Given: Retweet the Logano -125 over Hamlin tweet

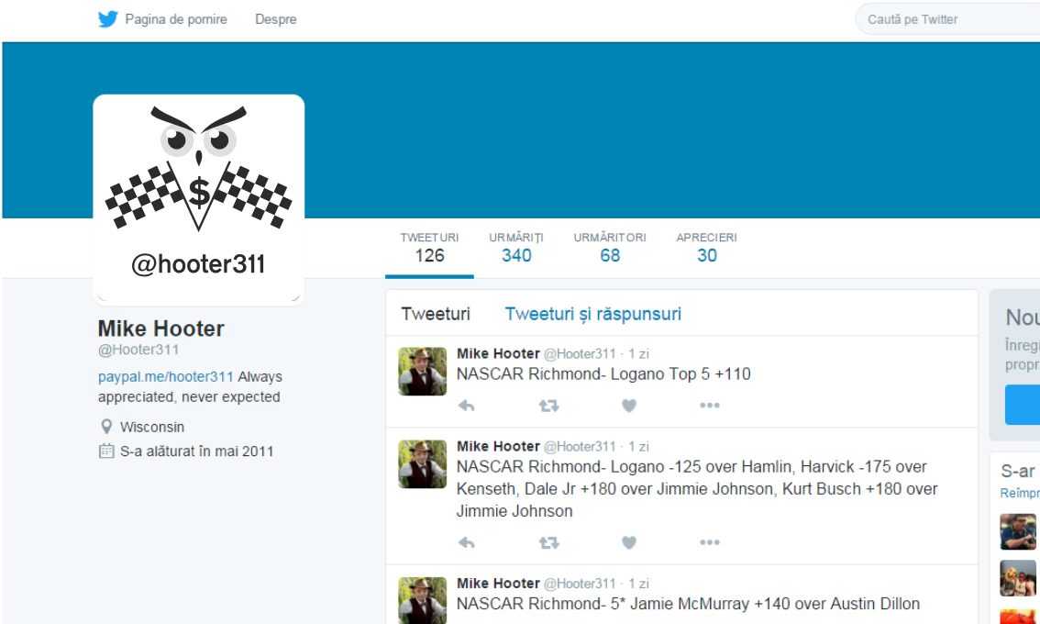Looking at the screenshot, I should [x=548, y=542].
